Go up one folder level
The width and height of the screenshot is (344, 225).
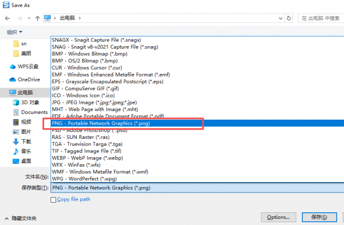[x=37, y=18]
